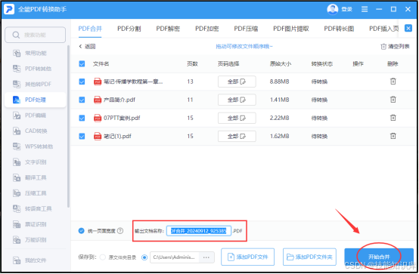Open page selection for 产品简介.pdf
This screenshot has height=274, width=419.
click(x=237, y=100)
